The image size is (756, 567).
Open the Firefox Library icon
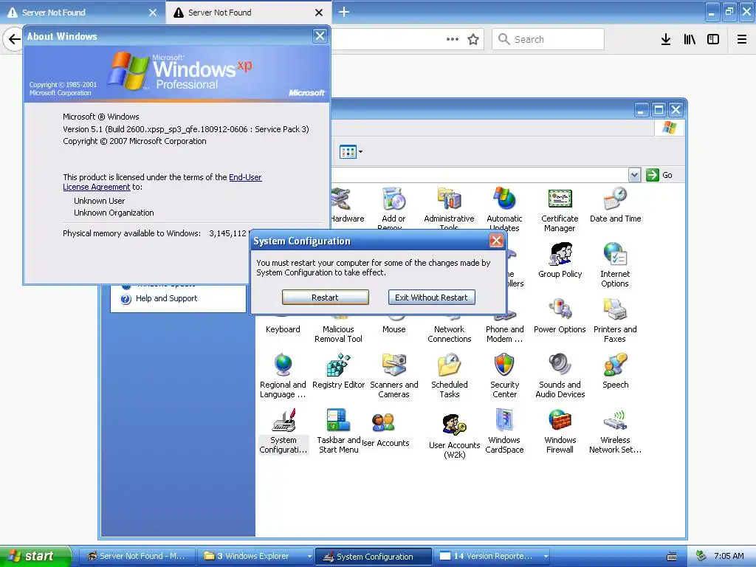tap(690, 40)
